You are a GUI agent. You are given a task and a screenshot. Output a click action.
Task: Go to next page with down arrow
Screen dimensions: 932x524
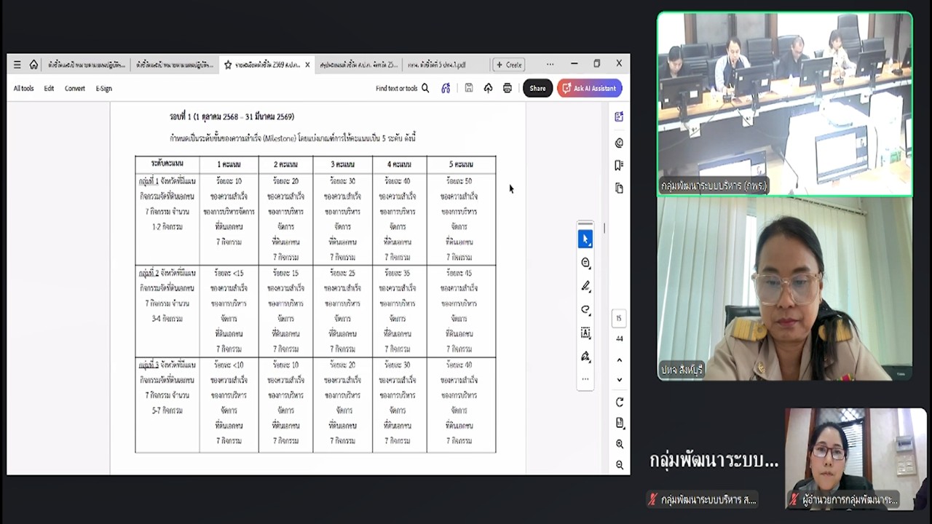point(620,379)
